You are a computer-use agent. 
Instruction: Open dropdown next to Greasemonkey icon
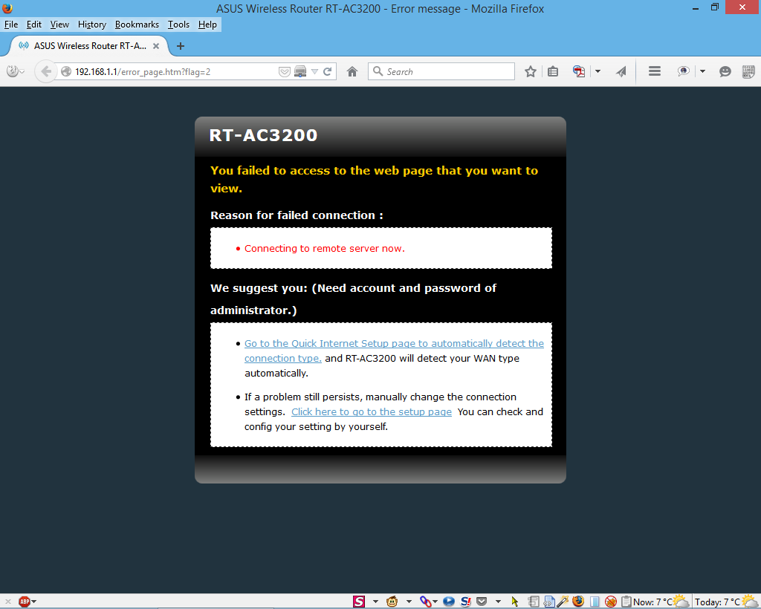click(409, 602)
